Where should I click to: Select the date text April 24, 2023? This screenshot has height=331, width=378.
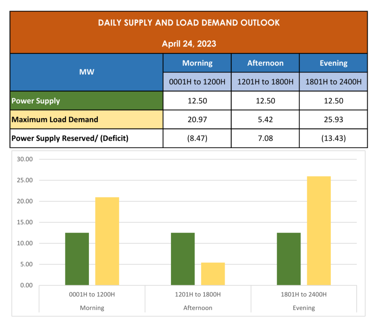(x=189, y=44)
